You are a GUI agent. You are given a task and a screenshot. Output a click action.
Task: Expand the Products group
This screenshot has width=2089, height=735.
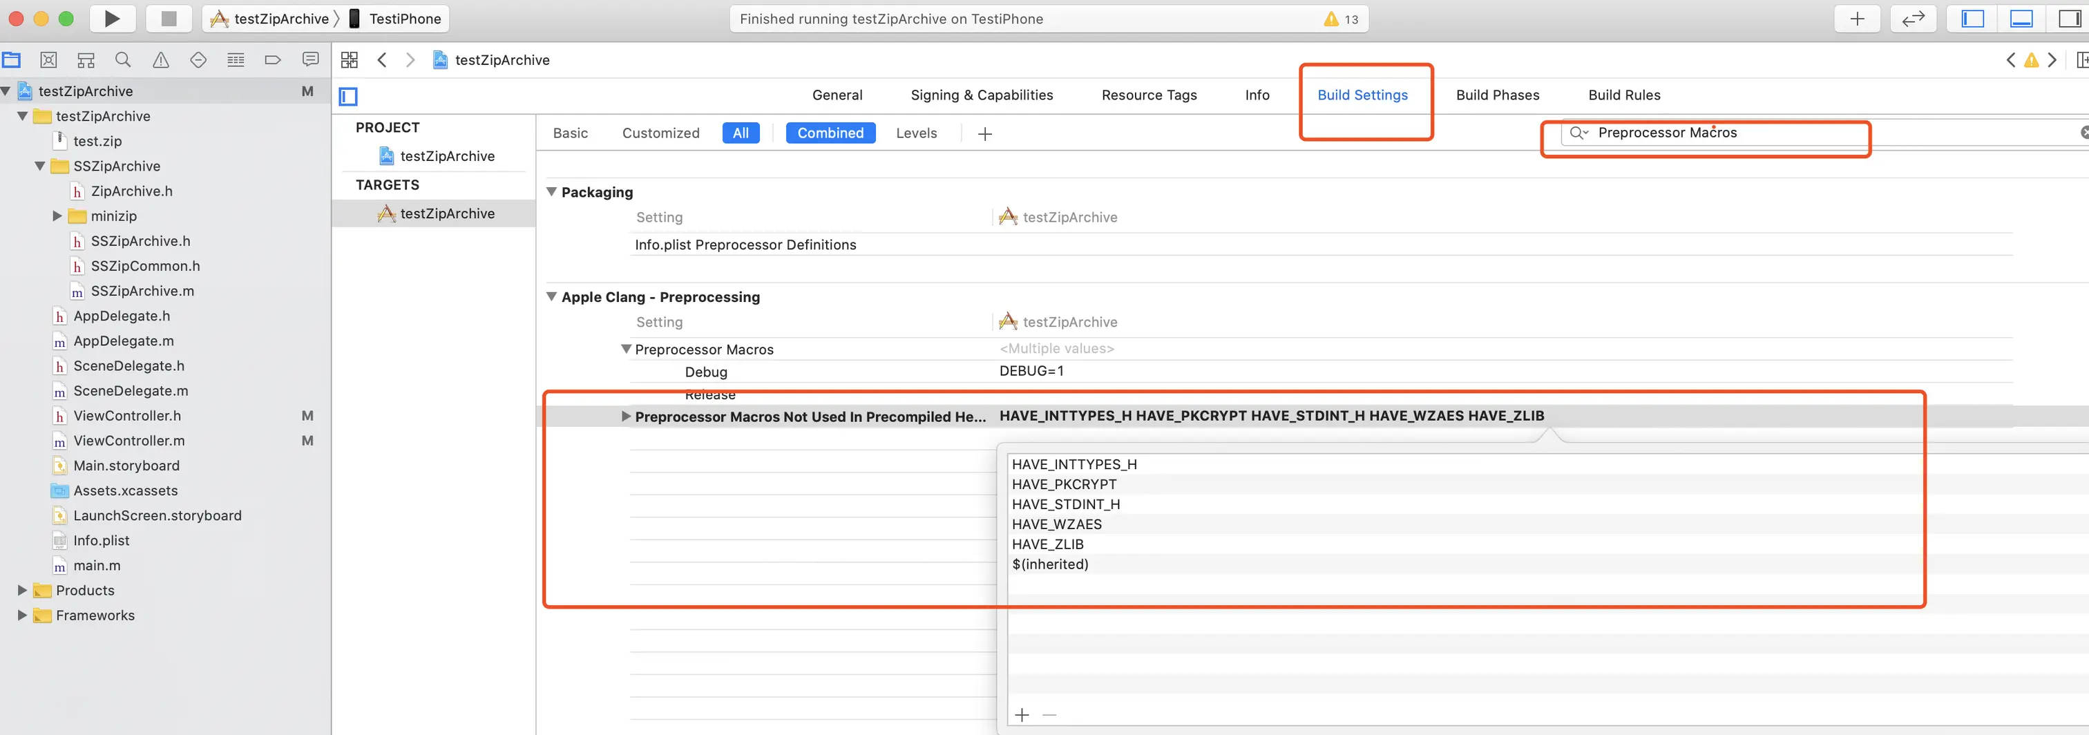click(x=22, y=591)
